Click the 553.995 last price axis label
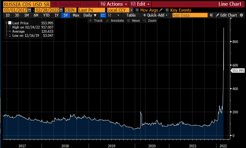246x148 pixels. (238, 71)
